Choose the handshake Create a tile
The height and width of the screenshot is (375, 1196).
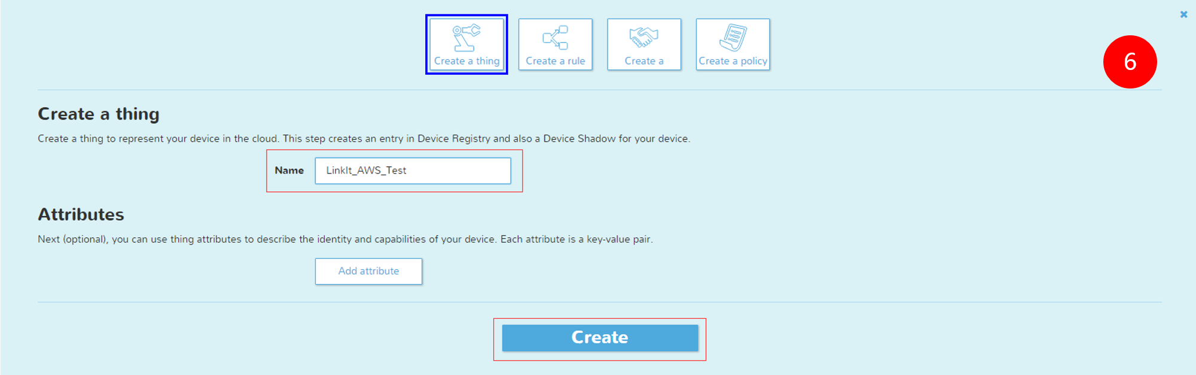(644, 44)
